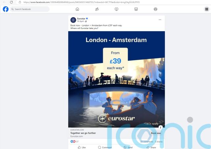Screen dimensions: 211x149
Task: Click the browser address bar URL
Action: [82, 2]
